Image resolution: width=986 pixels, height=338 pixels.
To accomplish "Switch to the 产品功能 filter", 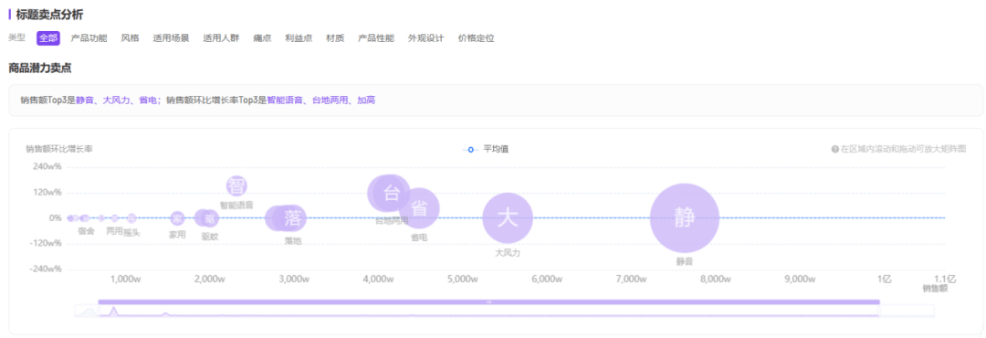I will click(x=89, y=37).
